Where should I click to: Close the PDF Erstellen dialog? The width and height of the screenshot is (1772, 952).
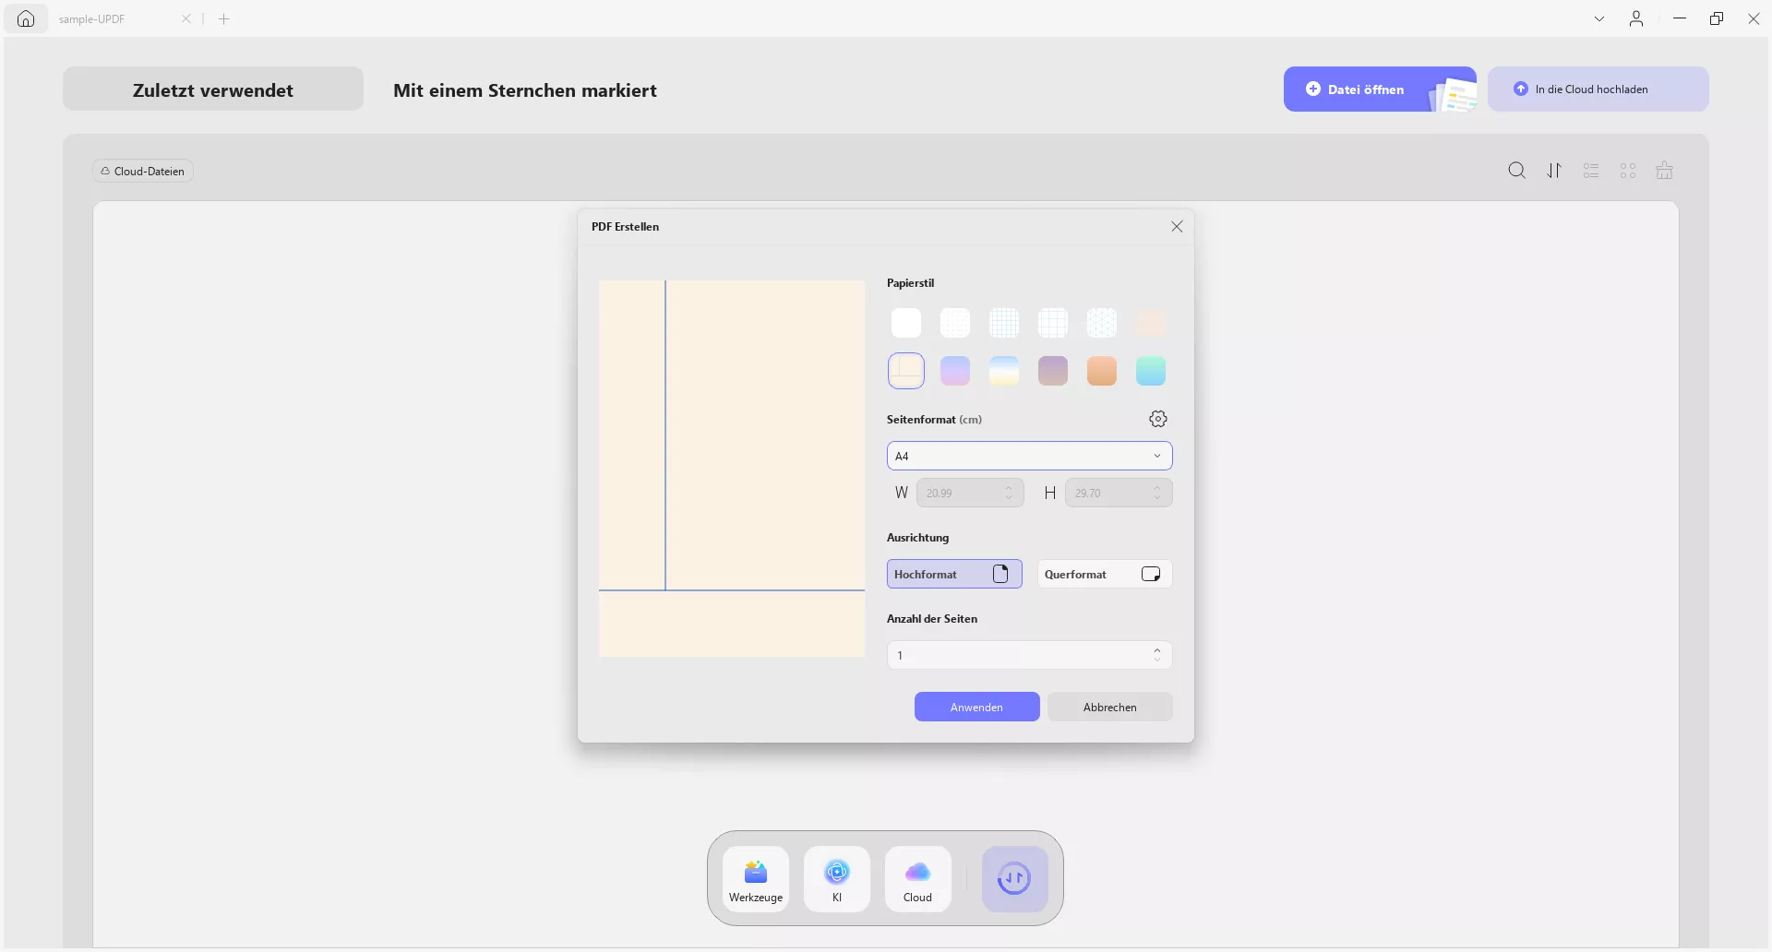1177,227
